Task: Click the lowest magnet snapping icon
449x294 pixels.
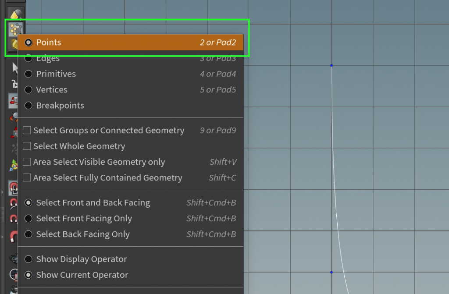Action: 15,236
